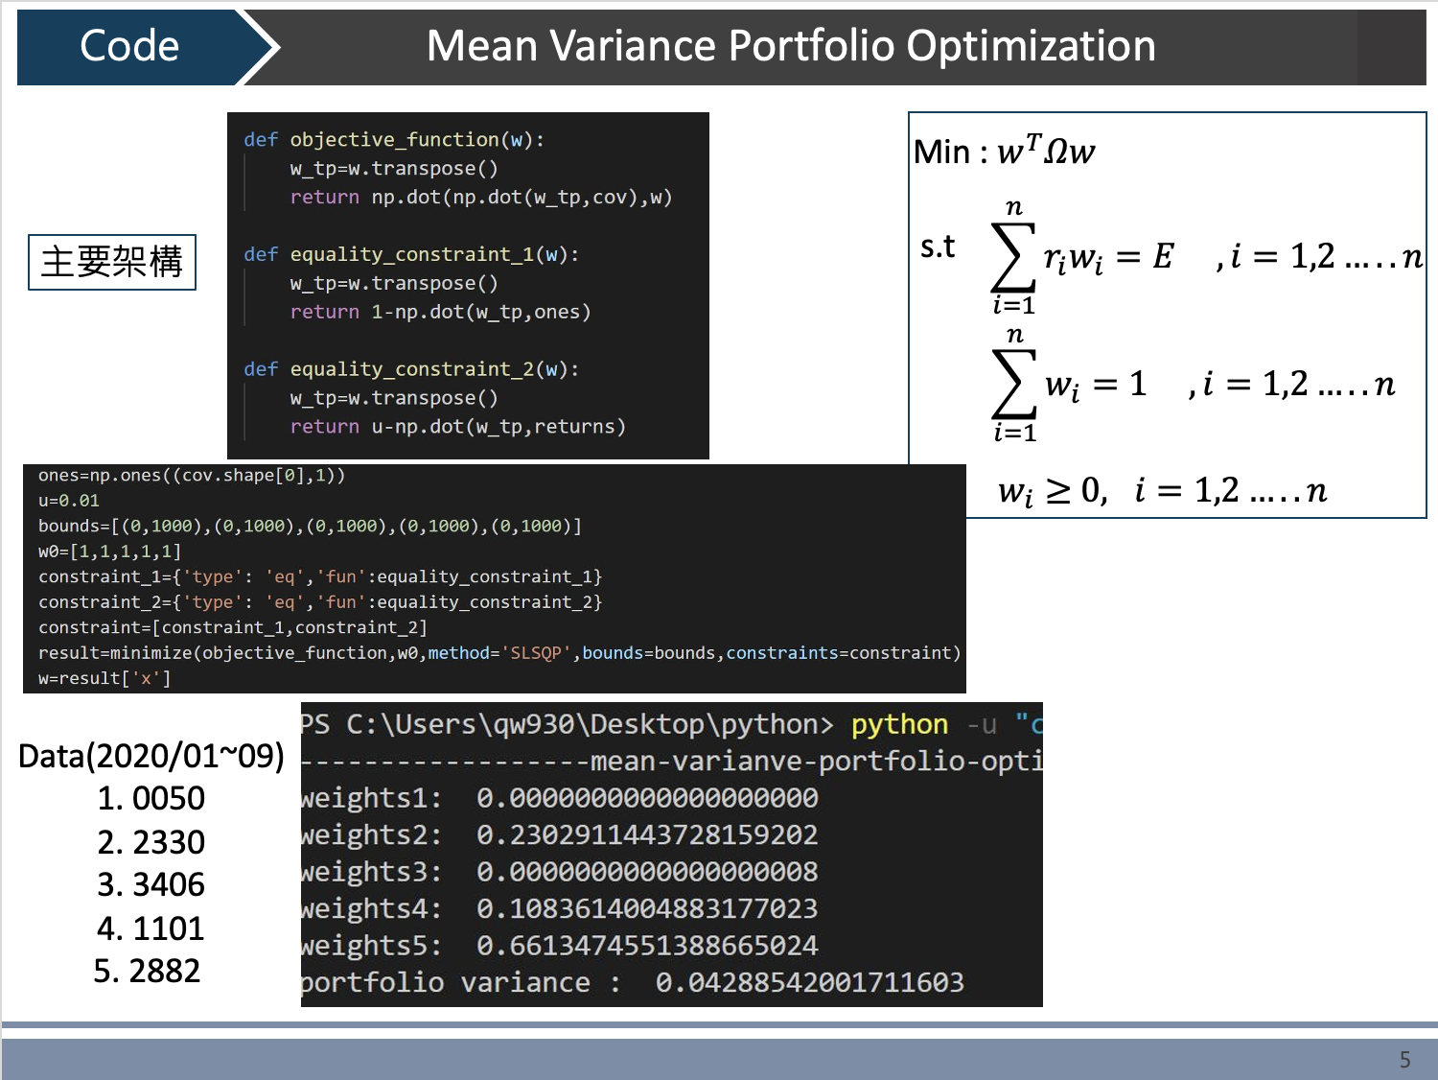Click the bounds list definition line
The width and height of the screenshot is (1438, 1080).
[307, 526]
